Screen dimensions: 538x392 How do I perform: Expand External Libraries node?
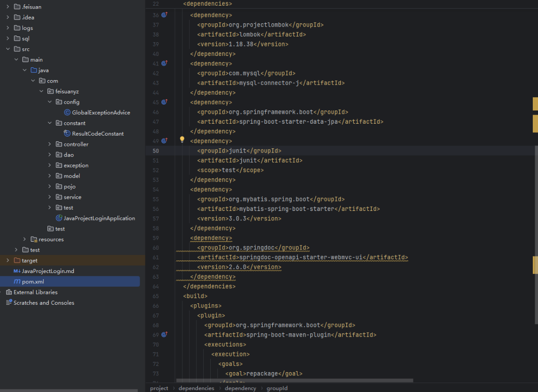click(36, 292)
